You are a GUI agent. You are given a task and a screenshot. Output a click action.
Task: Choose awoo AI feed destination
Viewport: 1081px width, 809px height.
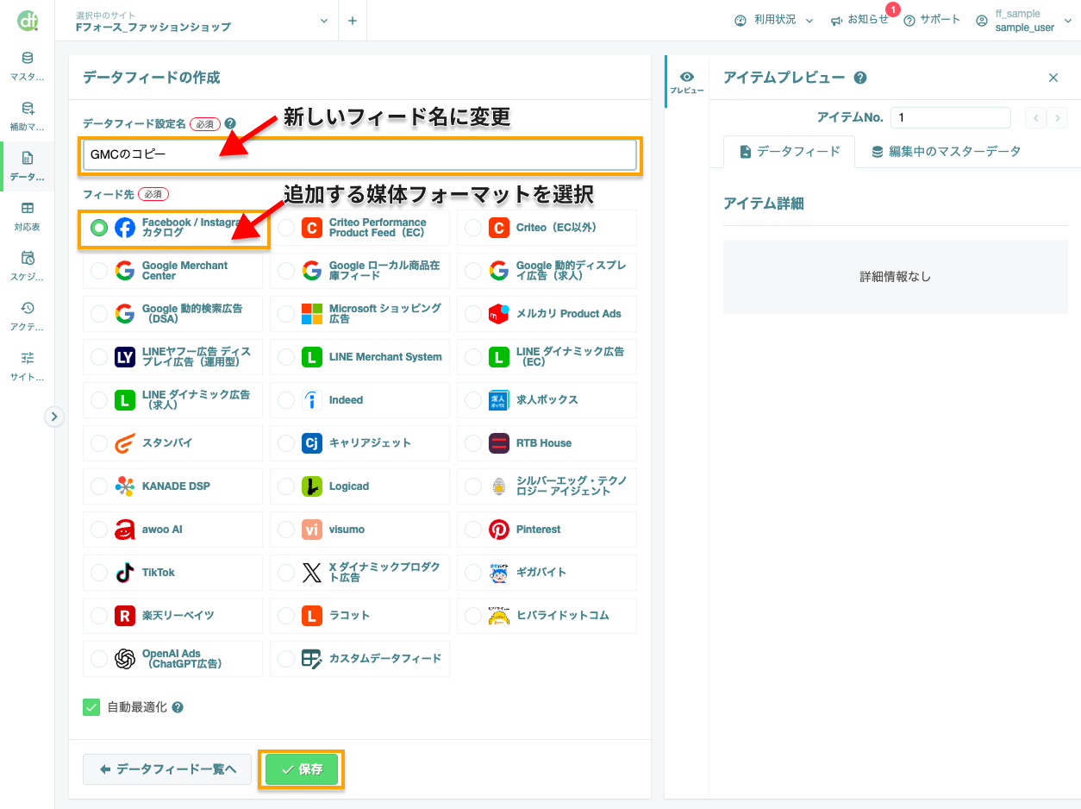tap(173, 530)
